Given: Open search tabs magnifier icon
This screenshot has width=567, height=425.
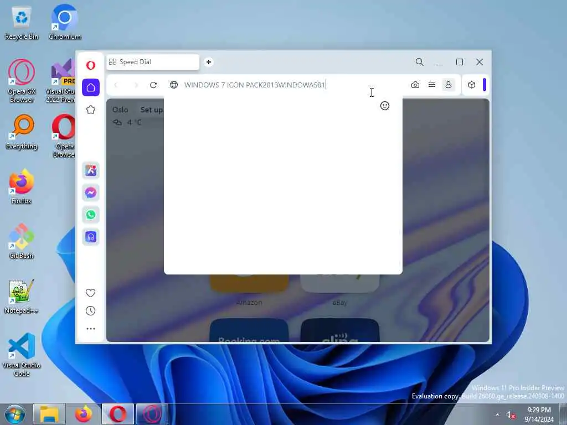Looking at the screenshot, I should tap(420, 62).
